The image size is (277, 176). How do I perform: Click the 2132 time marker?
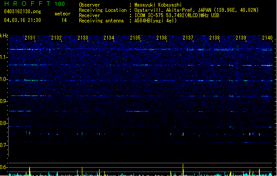pos(56,37)
